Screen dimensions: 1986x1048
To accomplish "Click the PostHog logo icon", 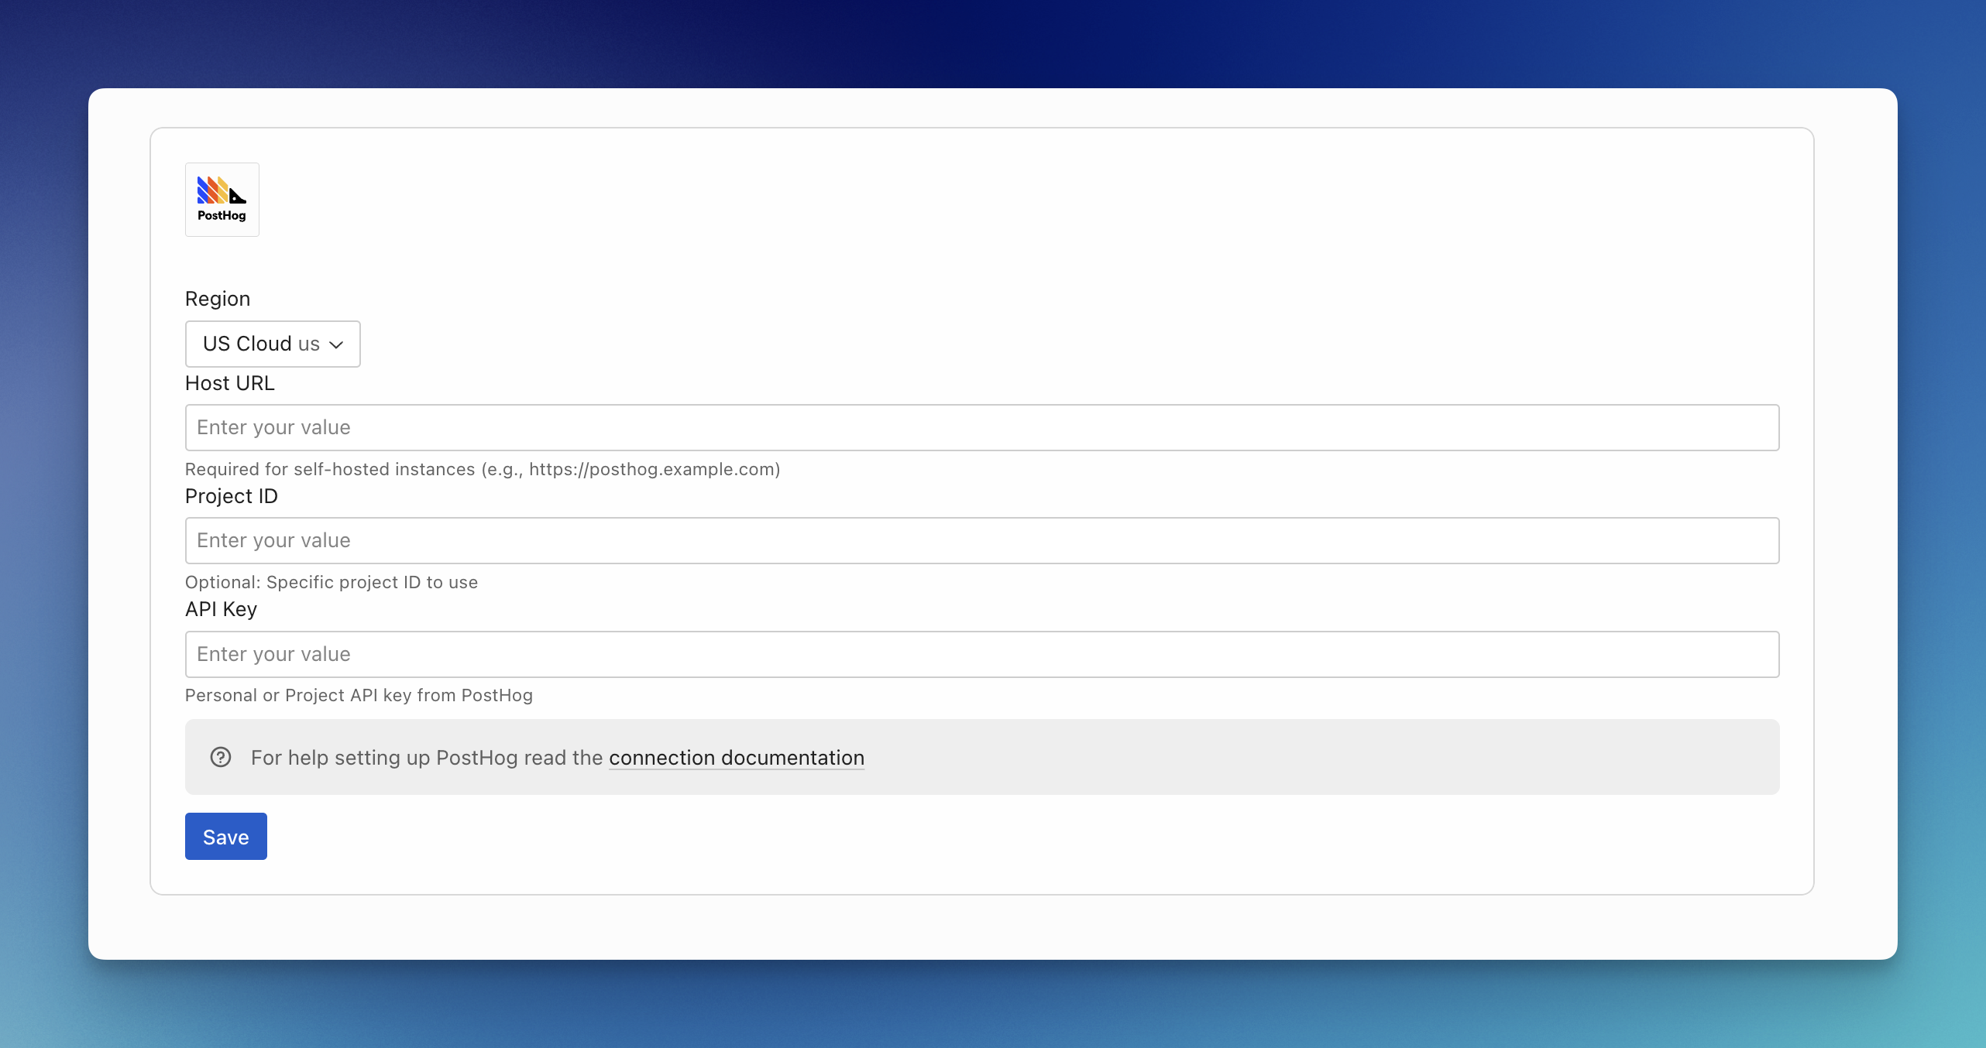I will (x=222, y=199).
